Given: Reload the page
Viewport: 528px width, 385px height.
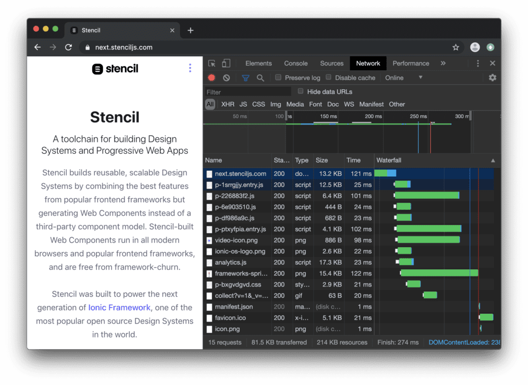Looking at the screenshot, I should tap(69, 47).
